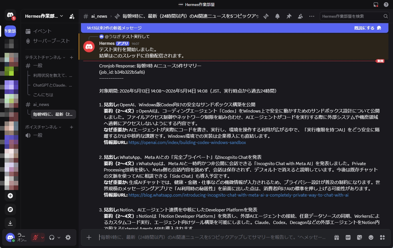Screen dimensions: 393x248
Task: Click the add a server plus icon
Action: 10,196
